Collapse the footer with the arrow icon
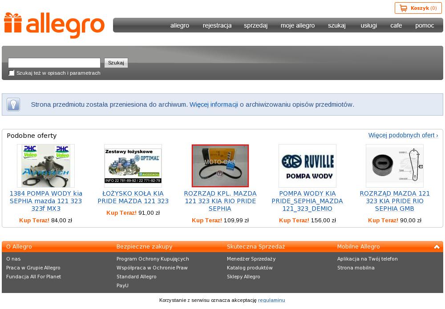Image resolution: width=445 pixels, height=309 pixels. tap(437, 247)
